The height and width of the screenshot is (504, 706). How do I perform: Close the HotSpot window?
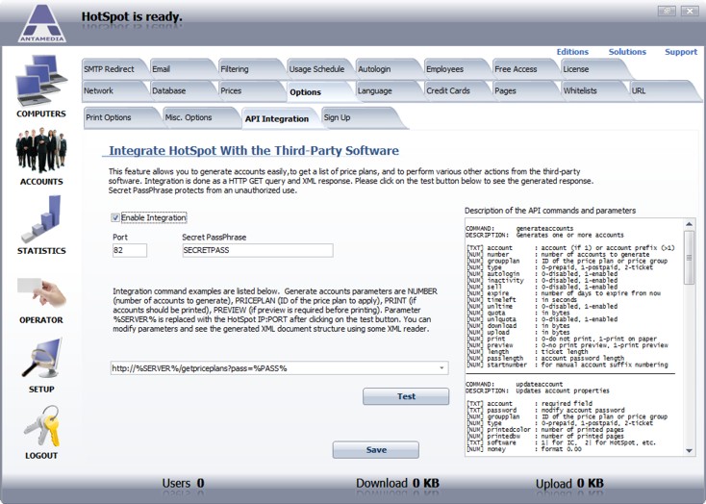coord(690,11)
